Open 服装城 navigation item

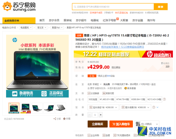pyautogui.click(x=68, y=20)
